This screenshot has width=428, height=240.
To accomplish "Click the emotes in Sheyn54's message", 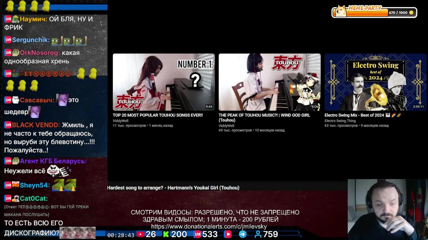I will tap(64, 185).
